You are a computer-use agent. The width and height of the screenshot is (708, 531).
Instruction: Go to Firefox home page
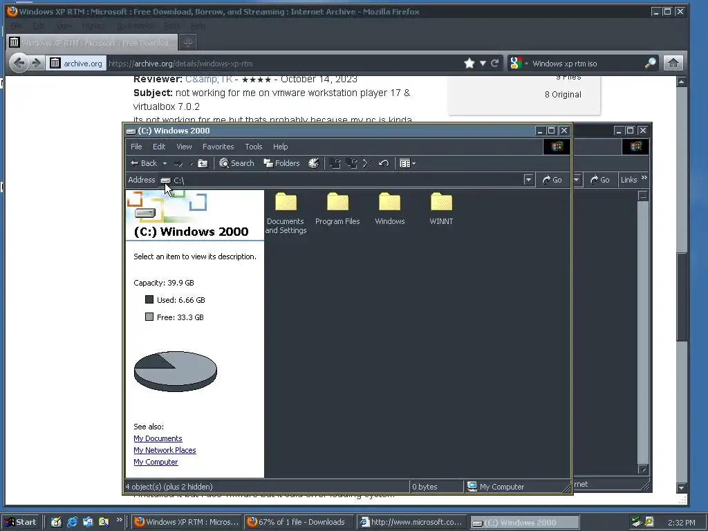click(673, 63)
